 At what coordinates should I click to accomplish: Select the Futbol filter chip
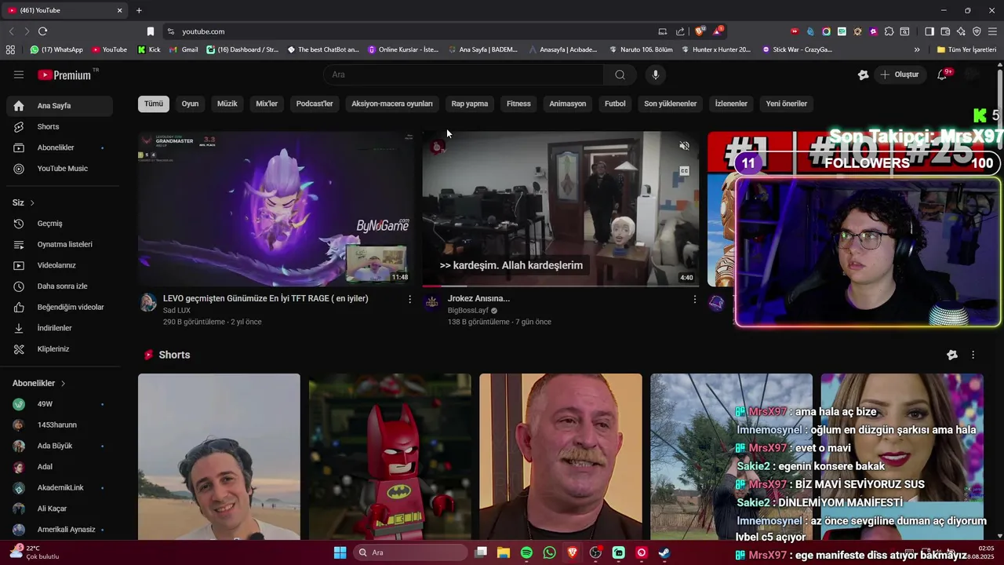(615, 104)
